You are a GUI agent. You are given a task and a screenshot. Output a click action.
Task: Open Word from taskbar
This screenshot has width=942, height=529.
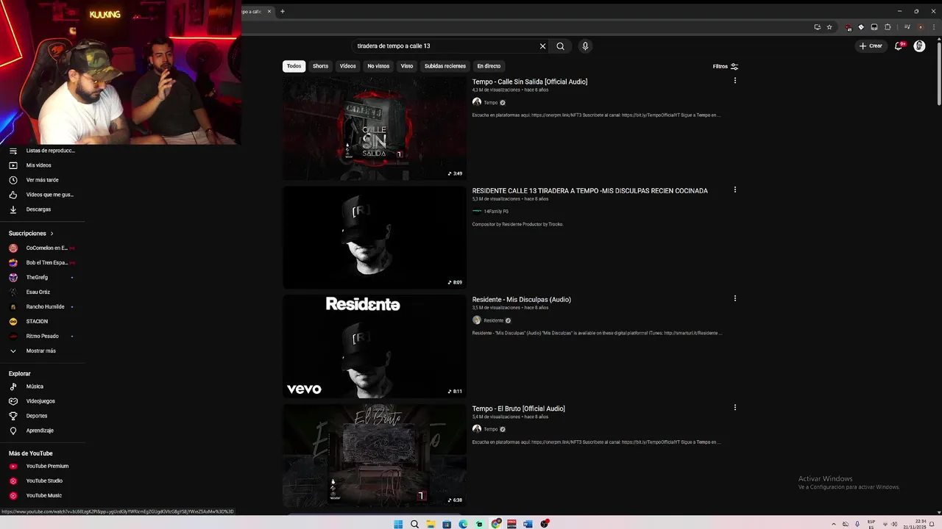[x=528, y=524]
